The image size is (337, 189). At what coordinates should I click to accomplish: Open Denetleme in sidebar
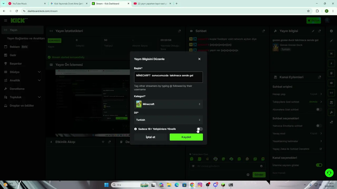click(22, 89)
